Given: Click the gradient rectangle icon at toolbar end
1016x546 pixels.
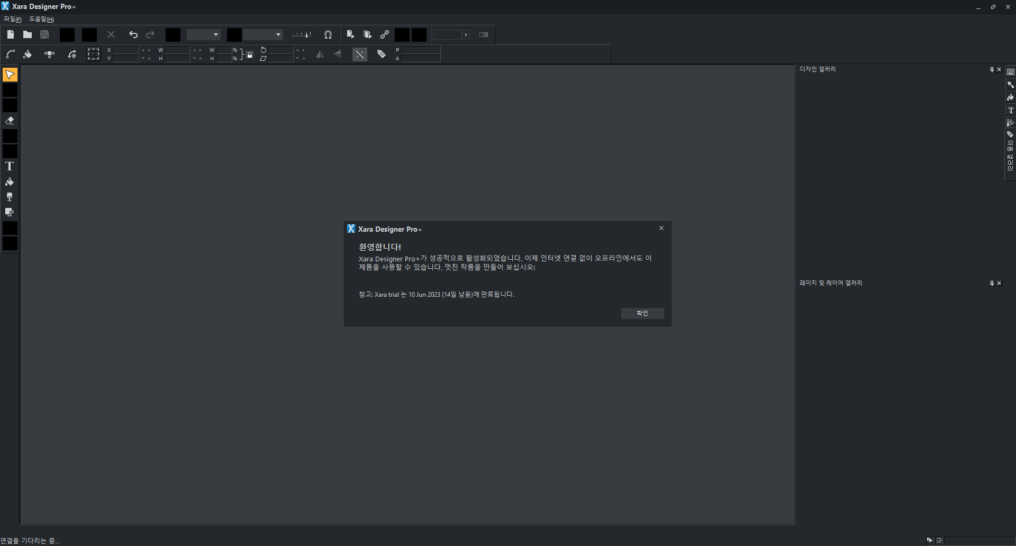Looking at the screenshot, I should [x=484, y=34].
